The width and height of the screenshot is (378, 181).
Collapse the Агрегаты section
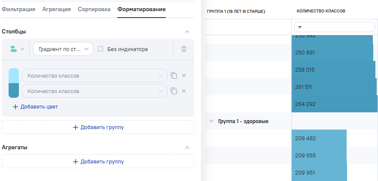tap(187, 147)
